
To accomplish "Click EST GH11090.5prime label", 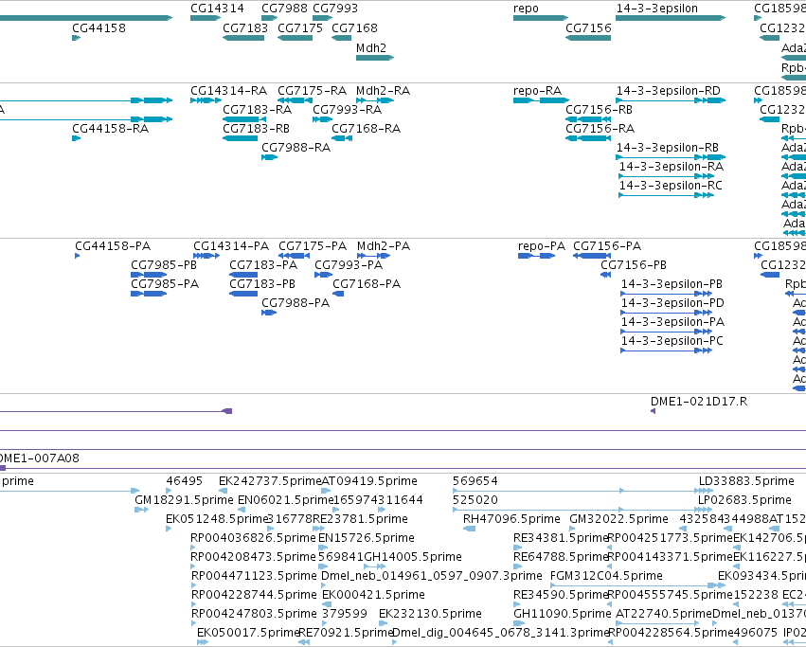I will (563, 614).
